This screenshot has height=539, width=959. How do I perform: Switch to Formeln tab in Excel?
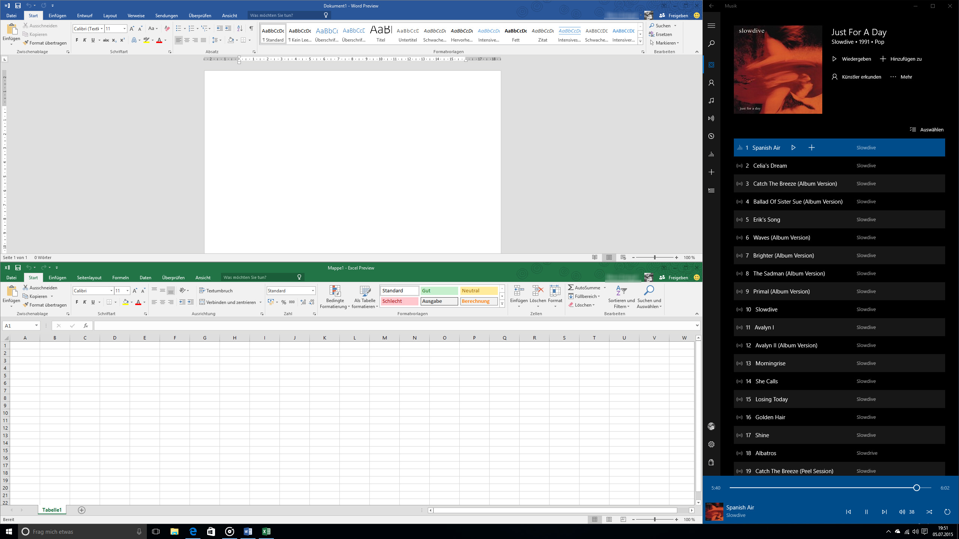(x=120, y=277)
